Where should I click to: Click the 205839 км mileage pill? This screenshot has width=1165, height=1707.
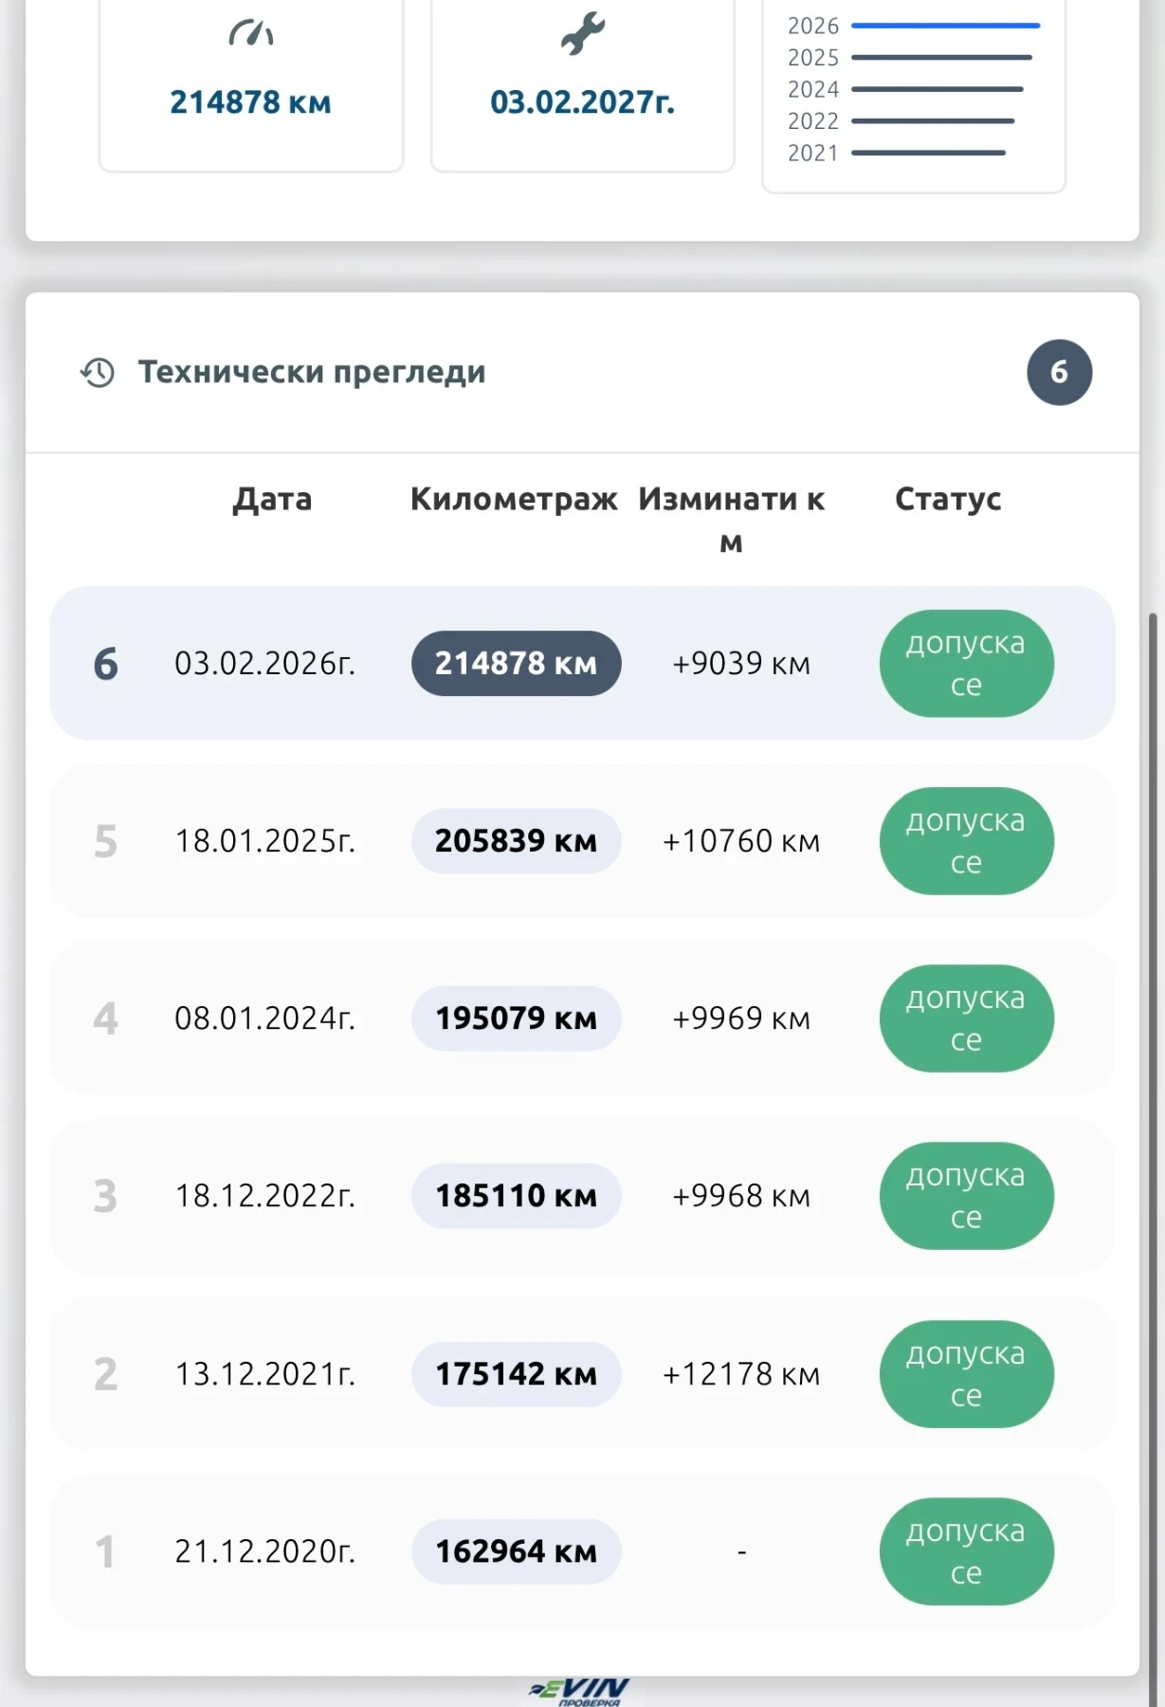516,841
